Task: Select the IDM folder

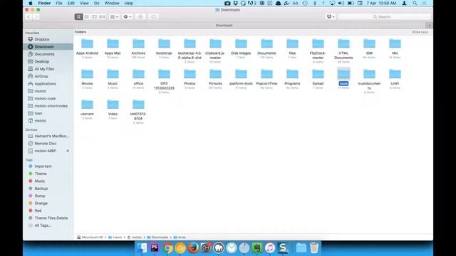Action: pyautogui.click(x=369, y=48)
